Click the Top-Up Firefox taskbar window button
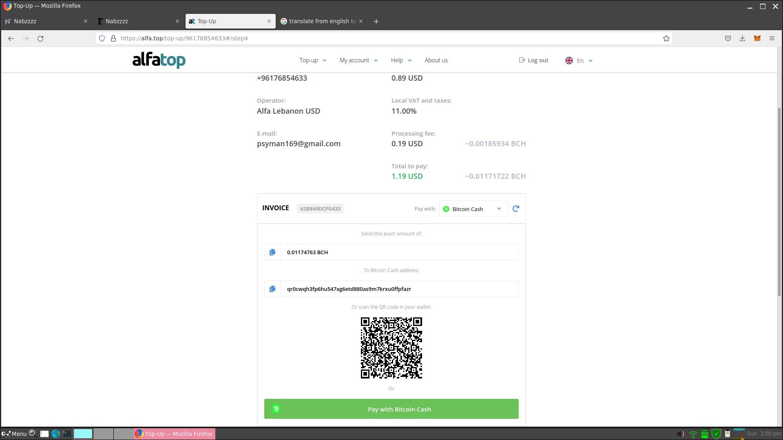Image resolution: width=783 pixels, height=440 pixels. click(175, 433)
